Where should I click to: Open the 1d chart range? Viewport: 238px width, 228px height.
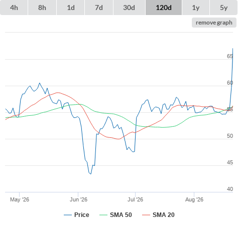71,8
